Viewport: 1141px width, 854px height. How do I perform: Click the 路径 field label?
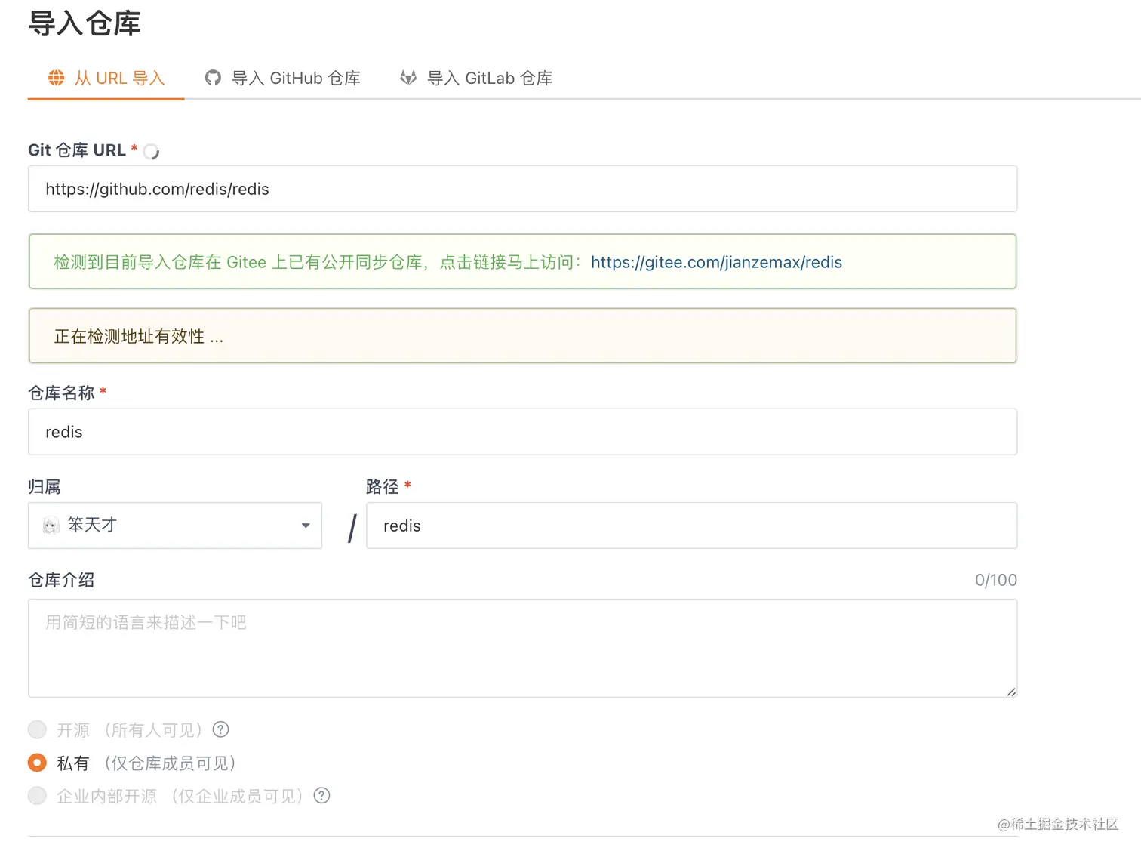(382, 487)
